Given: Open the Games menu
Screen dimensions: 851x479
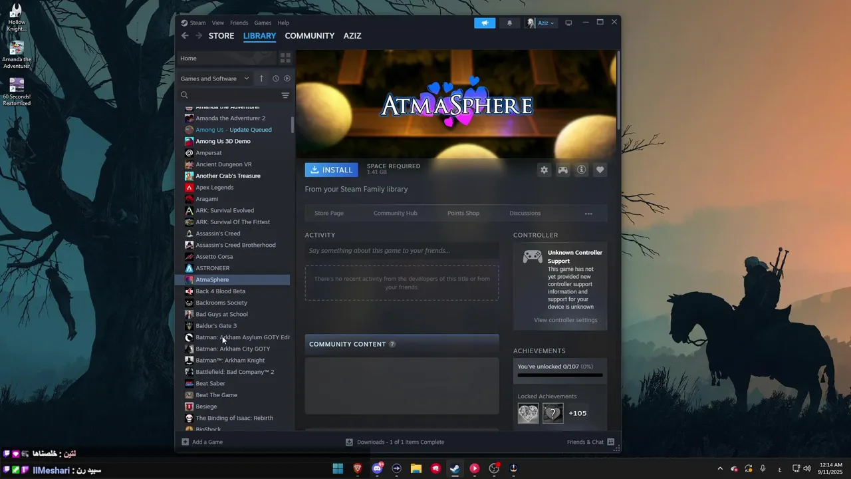Looking at the screenshot, I should [263, 23].
